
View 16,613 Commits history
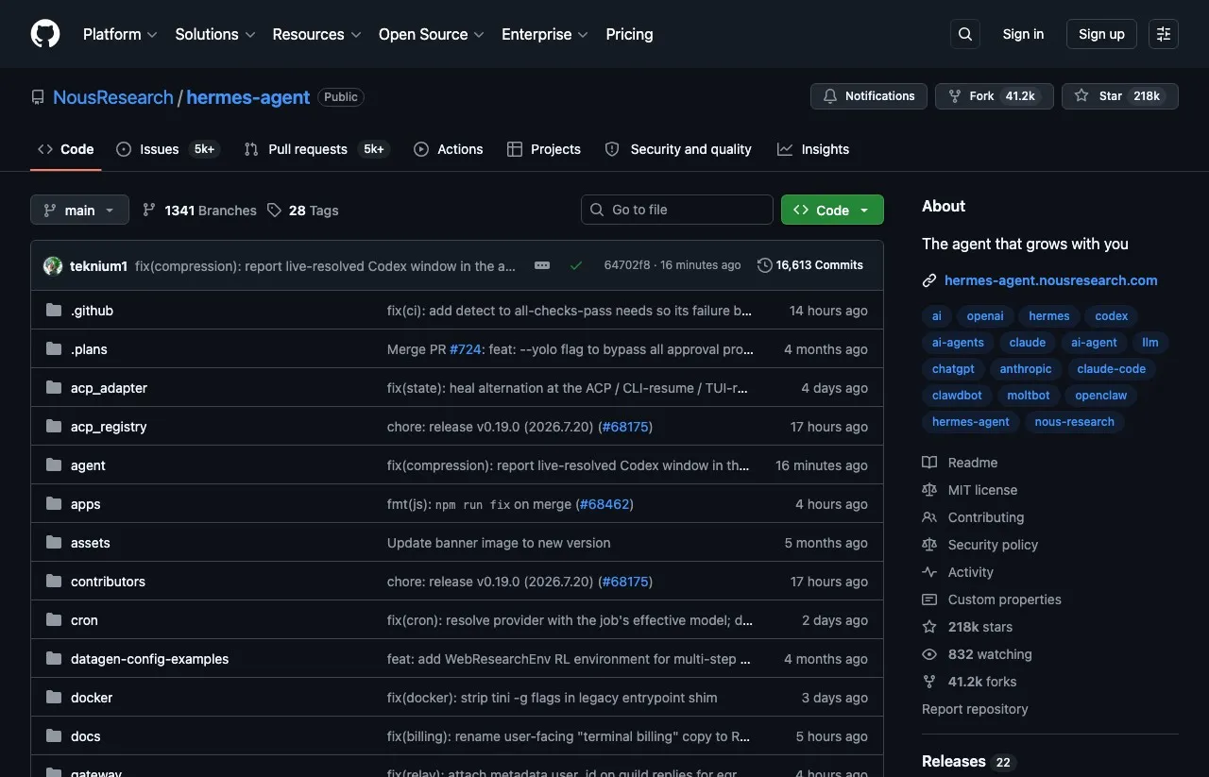coord(810,265)
